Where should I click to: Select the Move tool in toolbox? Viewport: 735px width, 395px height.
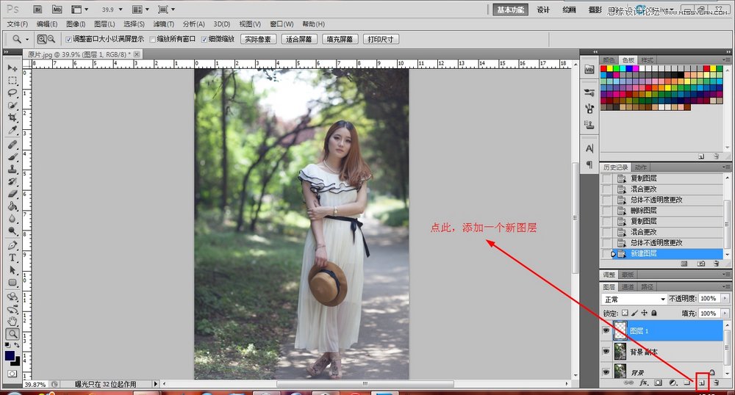(12, 68)
